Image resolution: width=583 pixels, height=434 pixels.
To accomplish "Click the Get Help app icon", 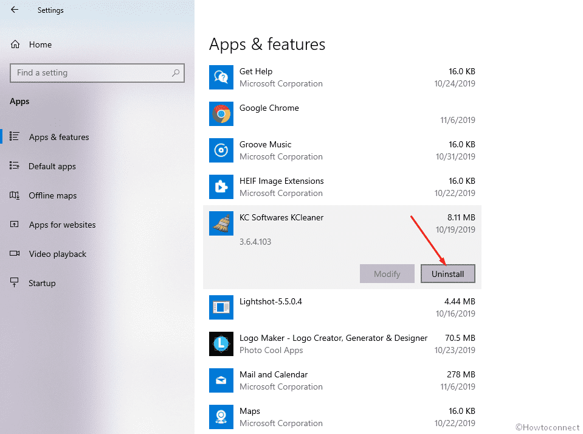I will 221,77.
